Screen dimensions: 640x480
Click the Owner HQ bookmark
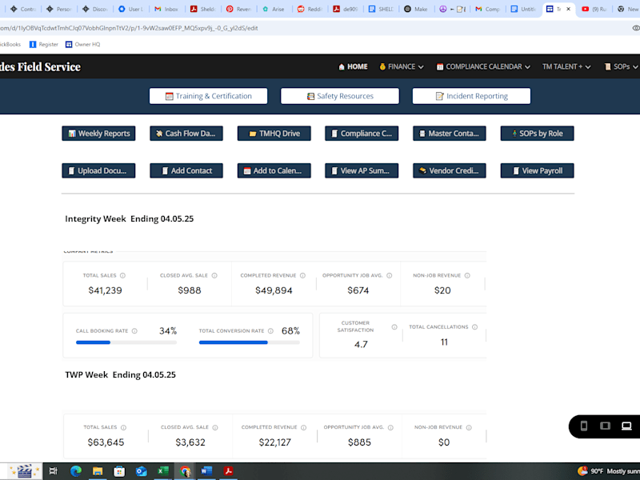(x=83, y=45)
